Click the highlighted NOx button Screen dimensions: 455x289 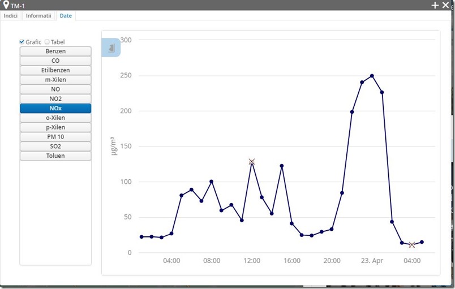(x=55, y=109)
